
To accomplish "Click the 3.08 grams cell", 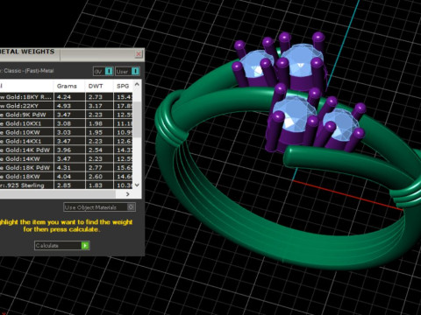I will coord(69,123).
